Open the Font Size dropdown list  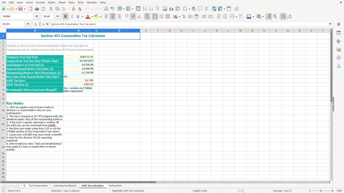[x=57, y=16]
